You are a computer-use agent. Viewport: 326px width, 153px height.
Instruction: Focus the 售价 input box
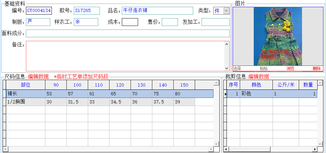click(170, 22)
